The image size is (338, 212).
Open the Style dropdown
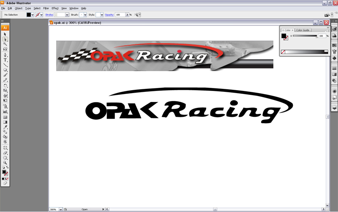(x=102, y=15)
